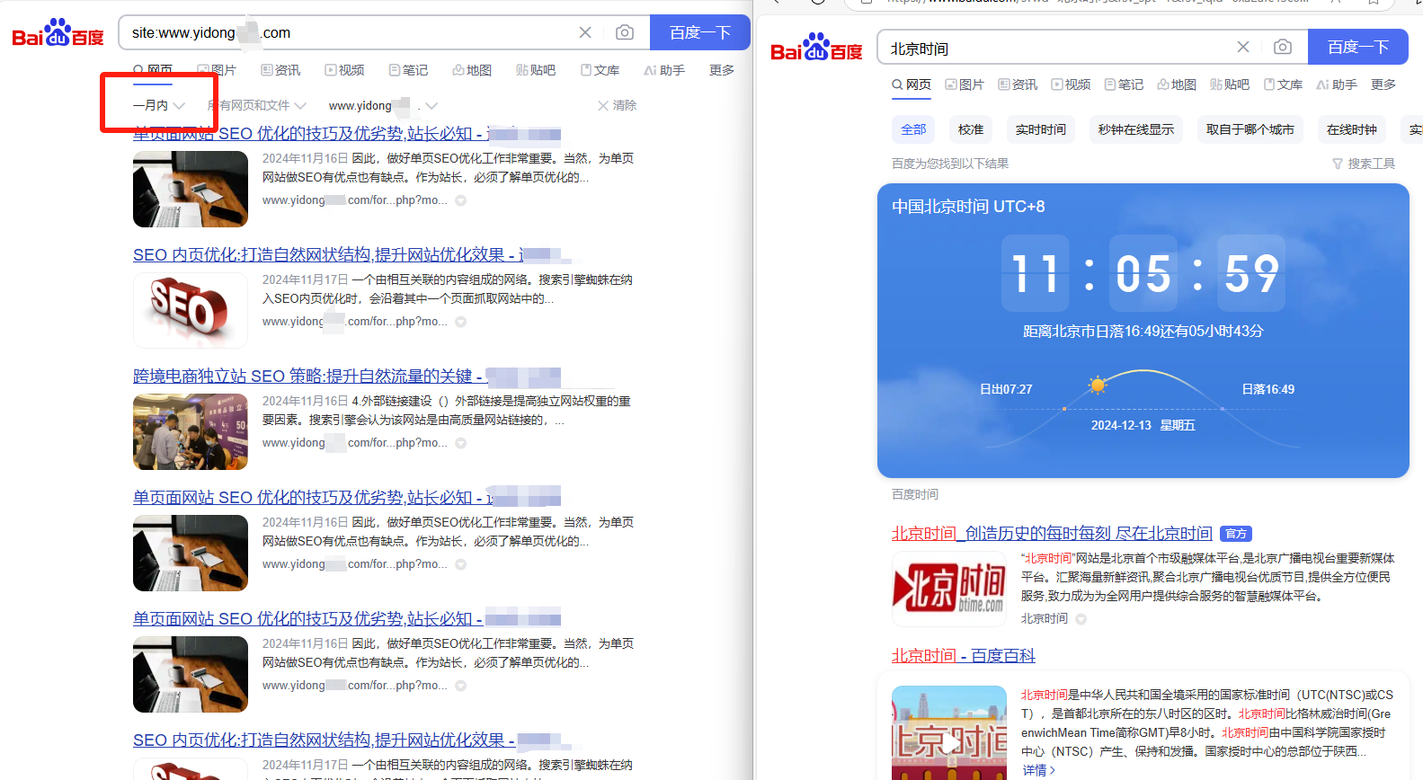Viewport: 1423px width, 780px height.
Task: Switch to 笔记 tab in left window
Action: coord(408,70)
